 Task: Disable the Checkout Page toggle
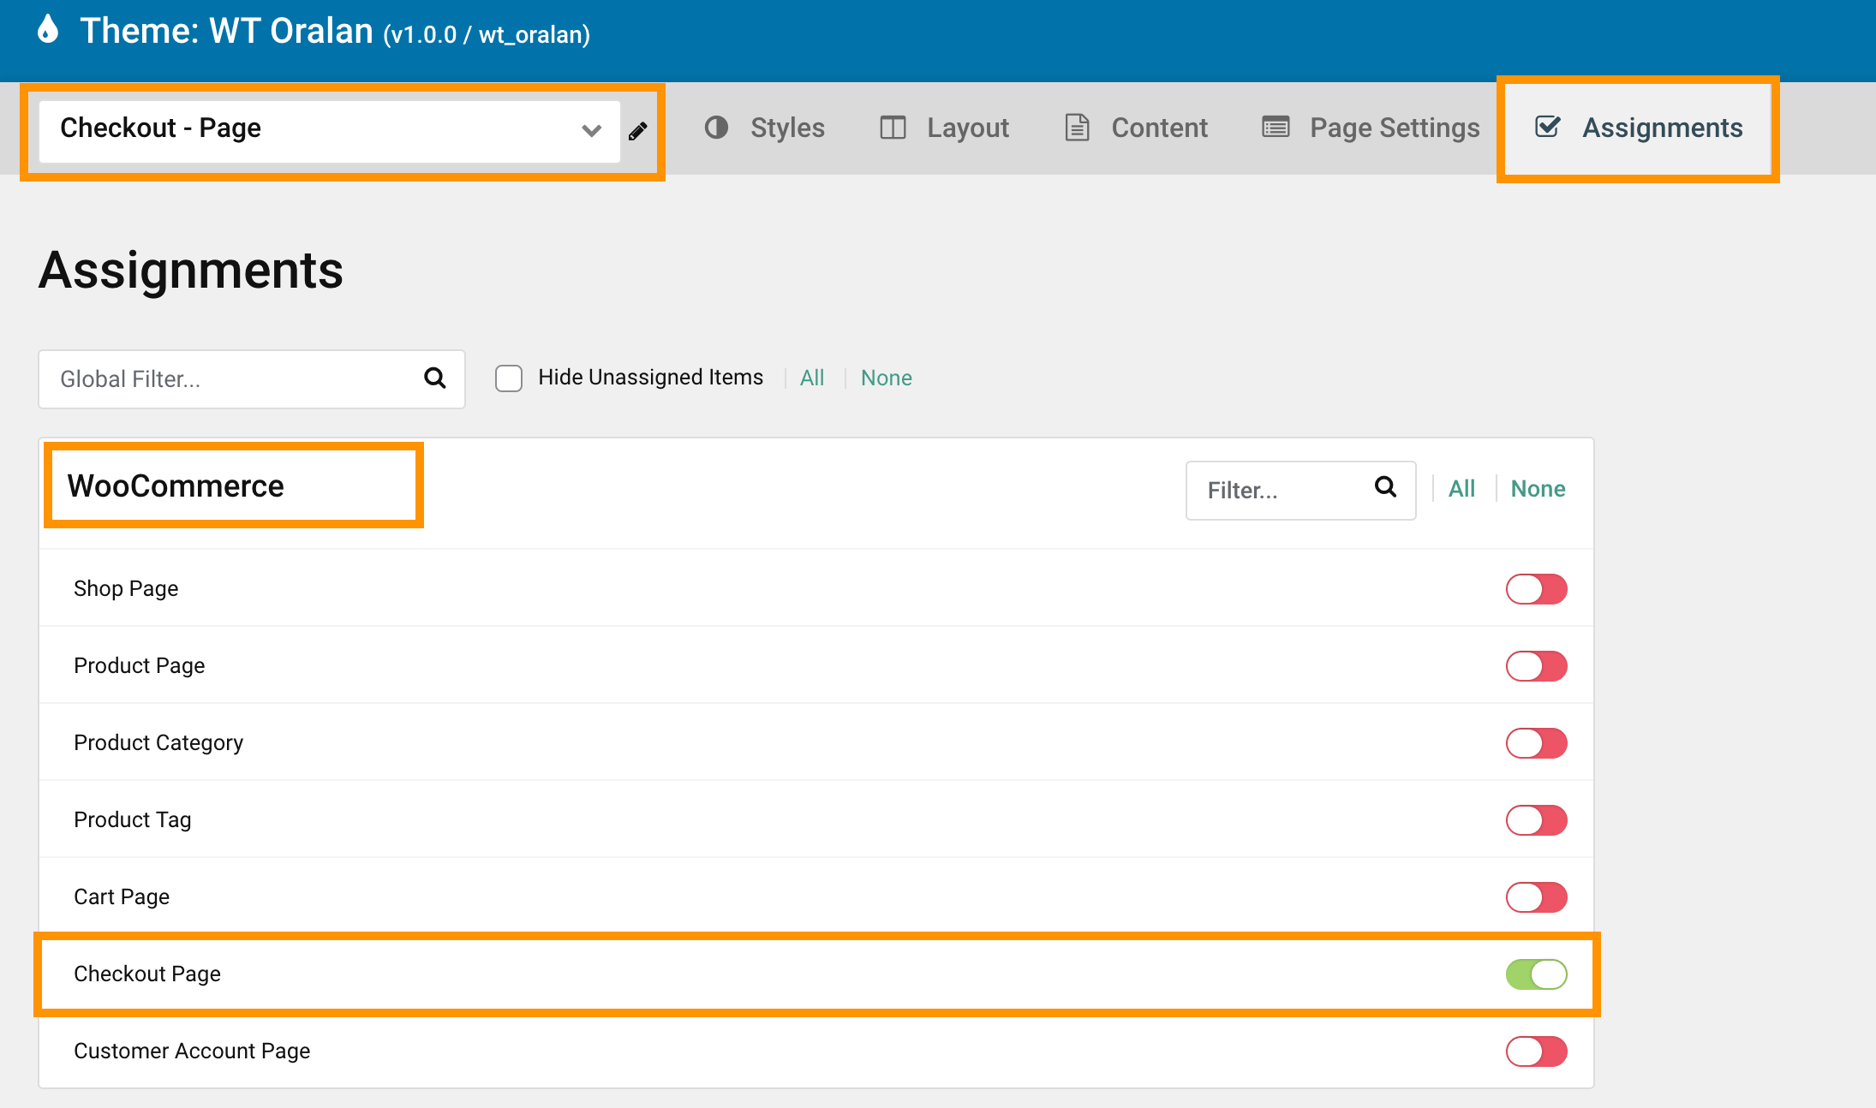(x=1537, y=974)
